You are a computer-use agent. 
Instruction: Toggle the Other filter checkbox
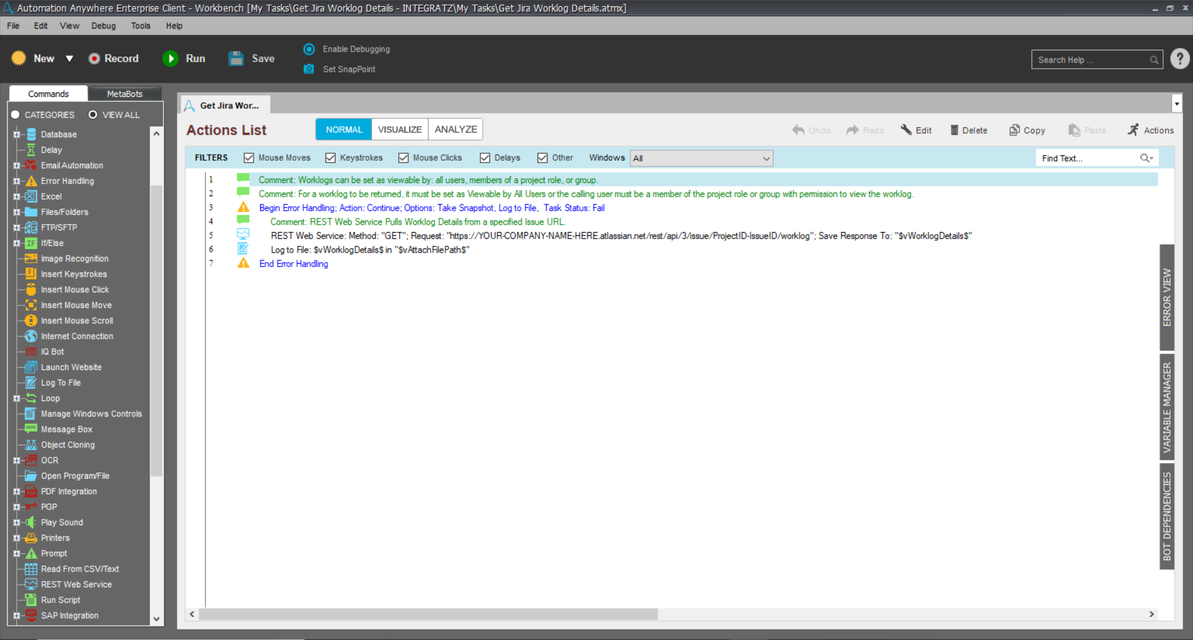[x=542, y=158]
